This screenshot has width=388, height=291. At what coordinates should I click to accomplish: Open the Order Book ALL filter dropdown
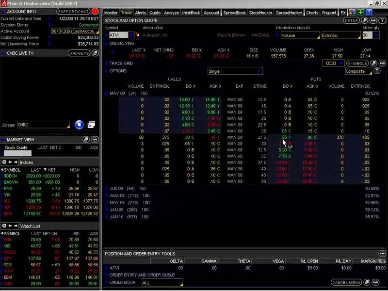point(162,283)
